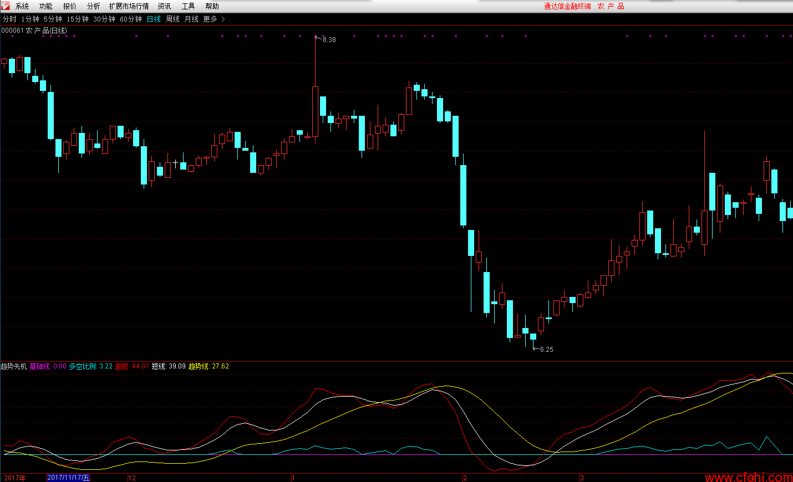This screenshot has width=793, height=482.
Task: Click the 短线 39.09 indicator value
Action: 169,366
